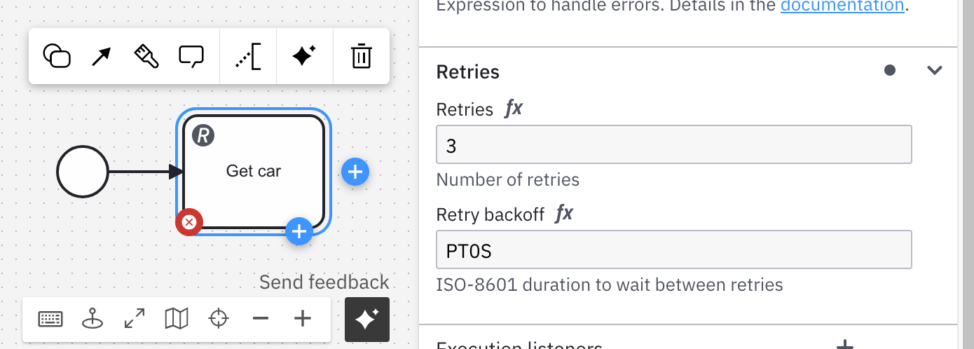Open the documentation link
The width and height of the screenshot is (974, 349).
842,6
